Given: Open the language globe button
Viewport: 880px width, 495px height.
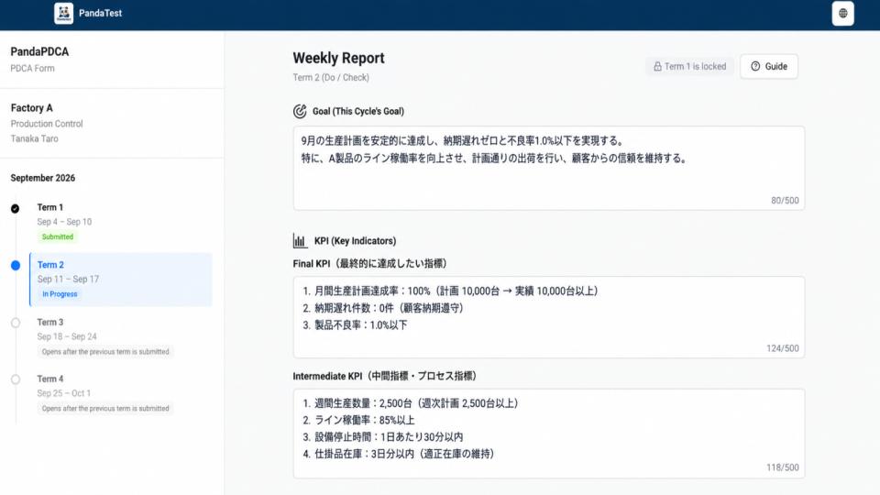Looking at the screenshot, I should pos(842,14).
